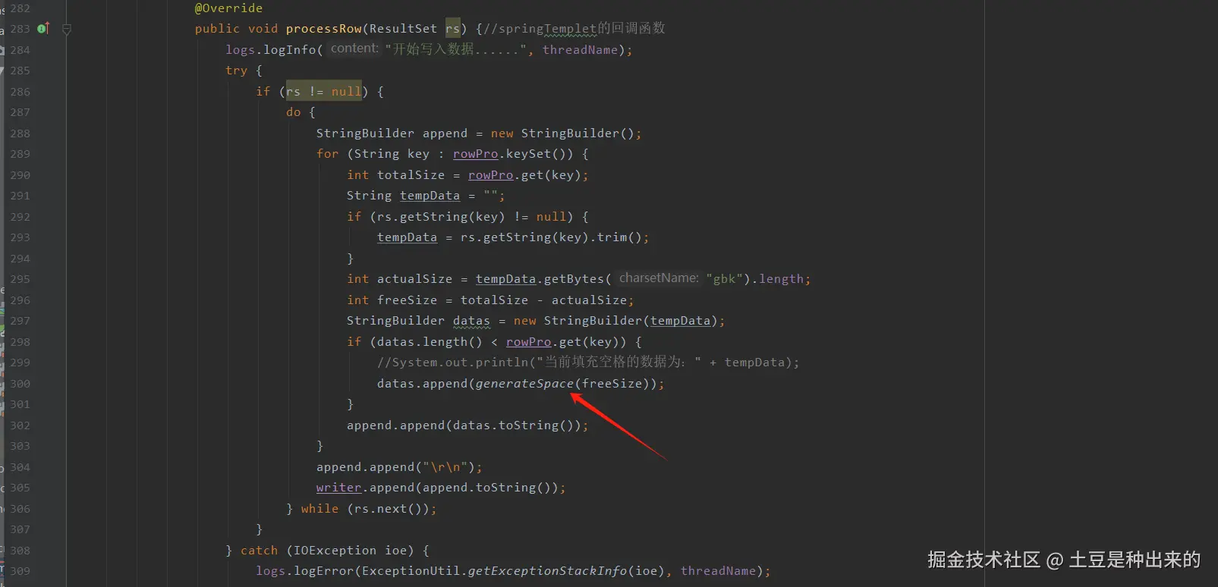Screen dimensions: 1218x587
Task: Click the do keyword on line 287
Action: [x=294, y=112]
